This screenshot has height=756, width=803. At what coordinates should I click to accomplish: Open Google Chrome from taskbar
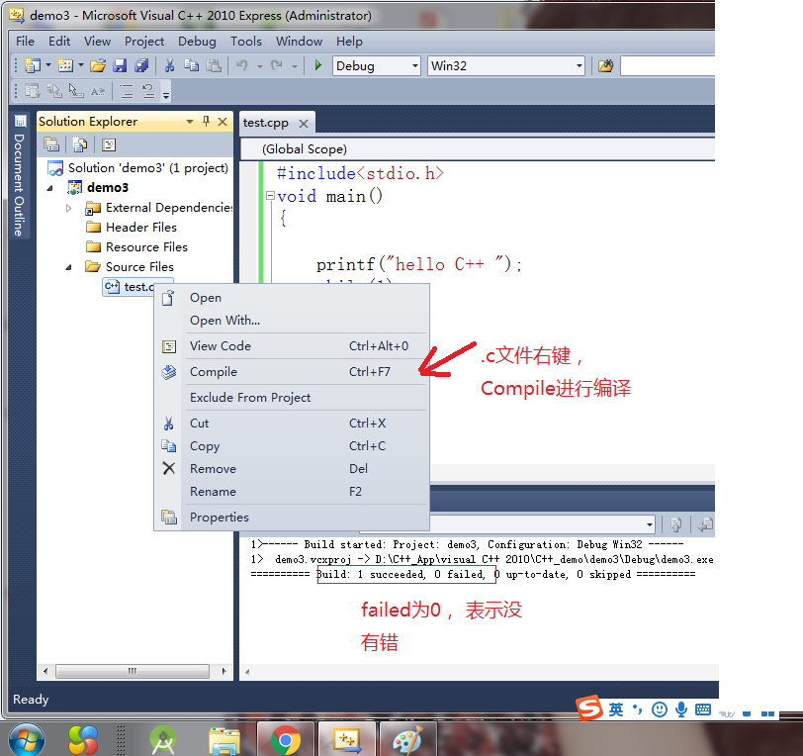pos(285,739)
